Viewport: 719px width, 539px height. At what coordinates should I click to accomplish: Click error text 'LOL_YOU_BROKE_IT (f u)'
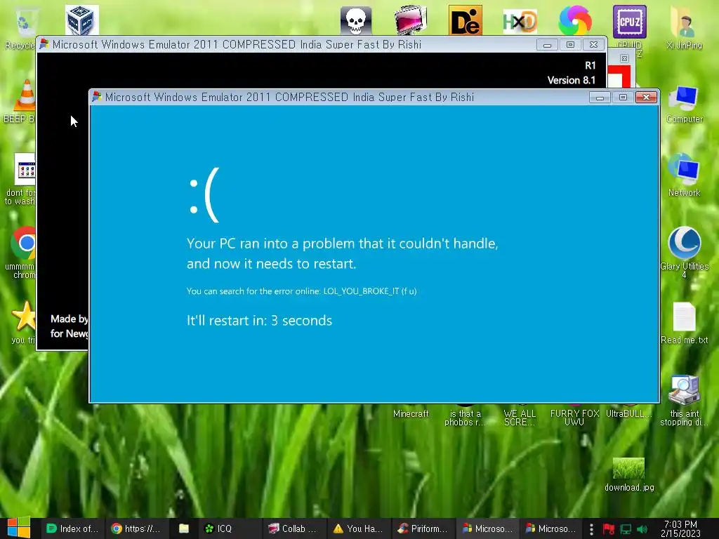[370, 291]
